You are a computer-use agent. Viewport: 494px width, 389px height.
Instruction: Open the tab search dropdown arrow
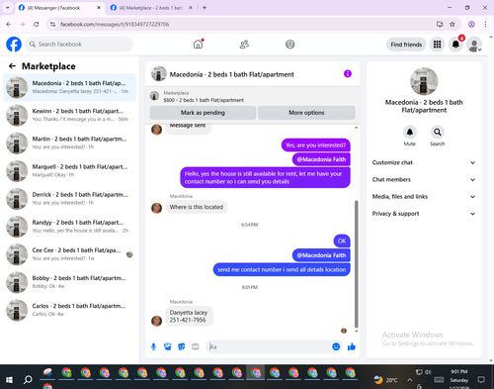8,8
